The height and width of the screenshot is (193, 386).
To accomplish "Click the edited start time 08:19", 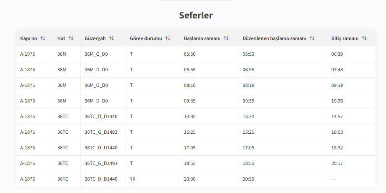I will [x=248, y=85].
